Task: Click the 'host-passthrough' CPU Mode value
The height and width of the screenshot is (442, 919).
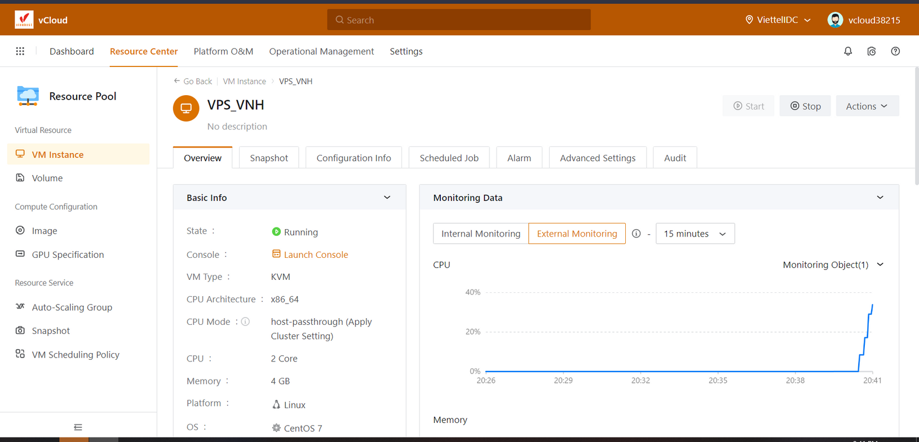Action: [321, 329]
